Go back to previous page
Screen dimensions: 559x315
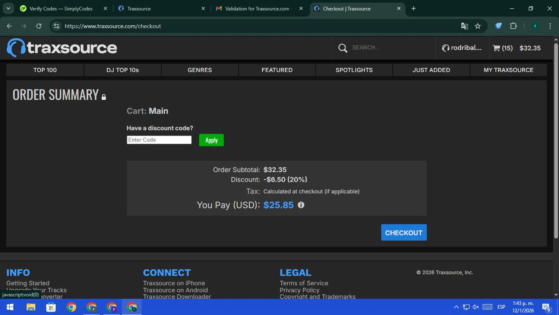click(x=9, y=26)
